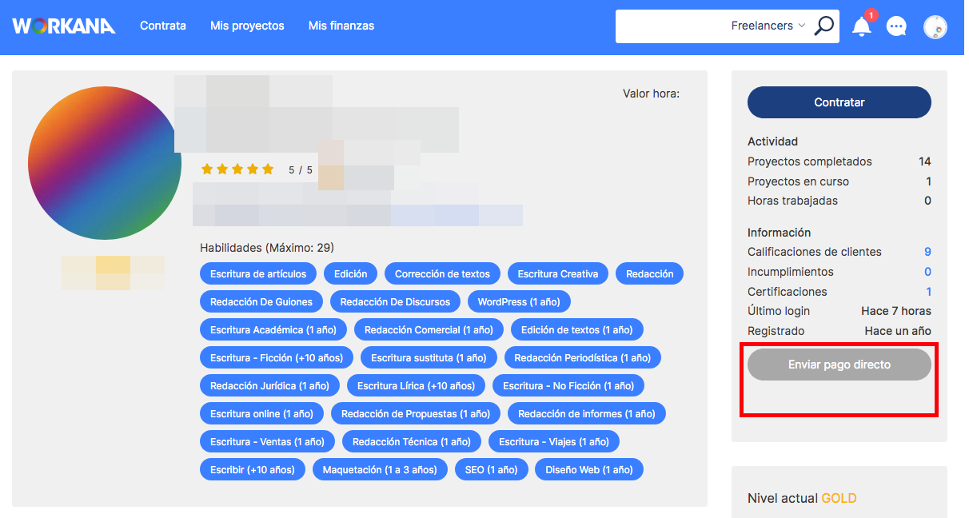Open the notifications bell
Viewport: 969px width, 518px height.
(862, 26)
